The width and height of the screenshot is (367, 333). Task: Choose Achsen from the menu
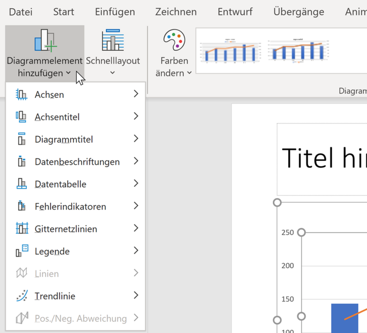click(75, 95)
